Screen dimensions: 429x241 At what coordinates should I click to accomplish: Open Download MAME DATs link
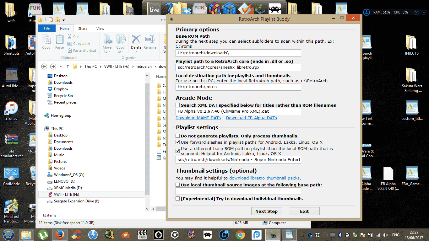(x=198, y=118)
